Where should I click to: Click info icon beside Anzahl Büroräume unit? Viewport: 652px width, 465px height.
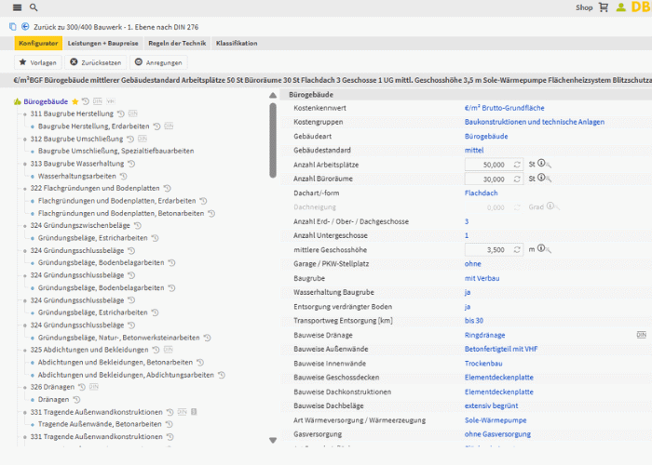[541, 178]
